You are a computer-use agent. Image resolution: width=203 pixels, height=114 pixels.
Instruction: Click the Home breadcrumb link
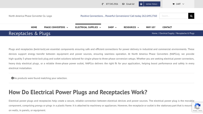click(155, 33)
